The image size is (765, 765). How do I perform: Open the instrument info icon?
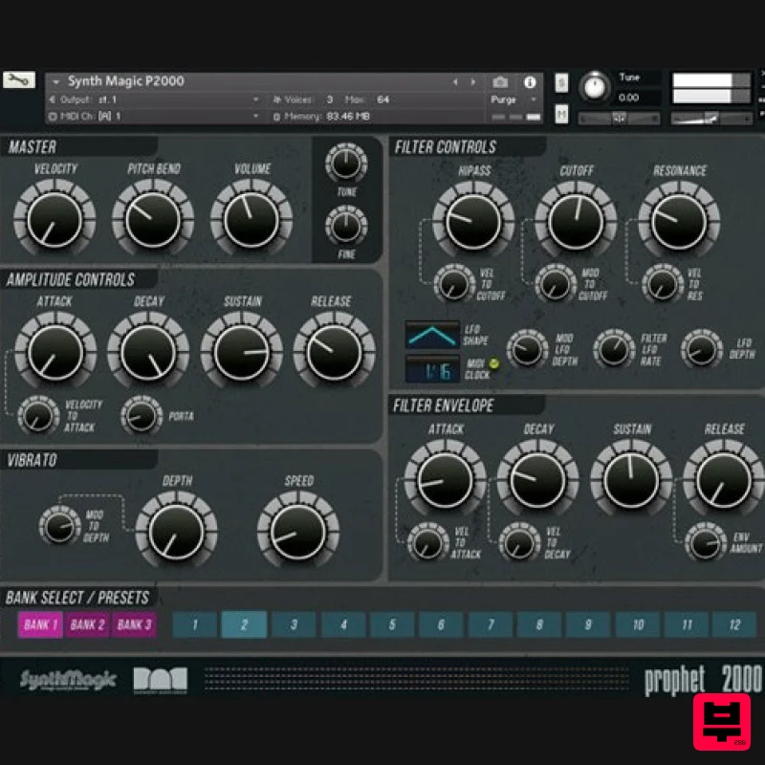tap(530, 82)
